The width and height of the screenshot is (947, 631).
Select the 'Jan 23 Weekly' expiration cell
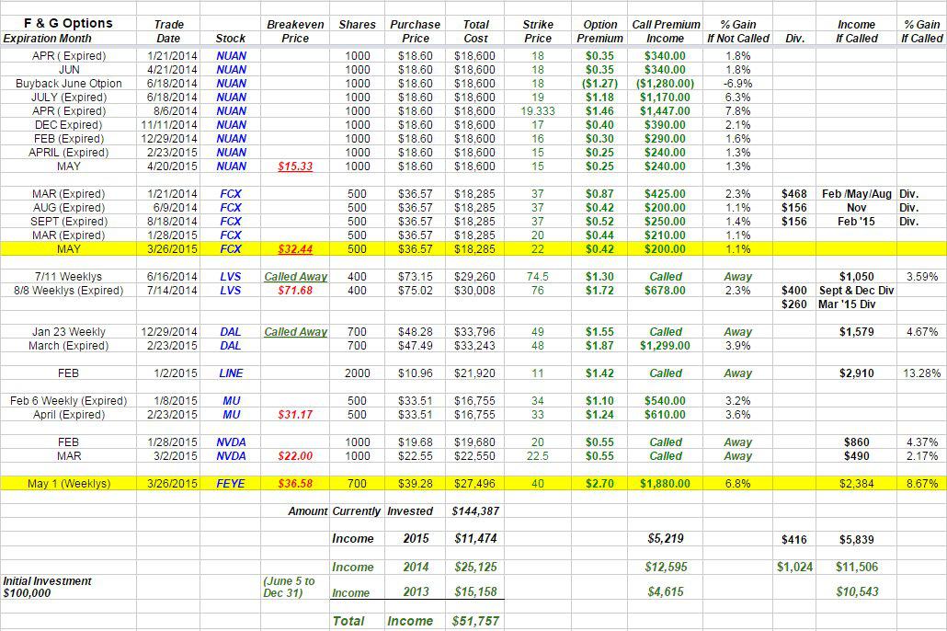point(68,332)
